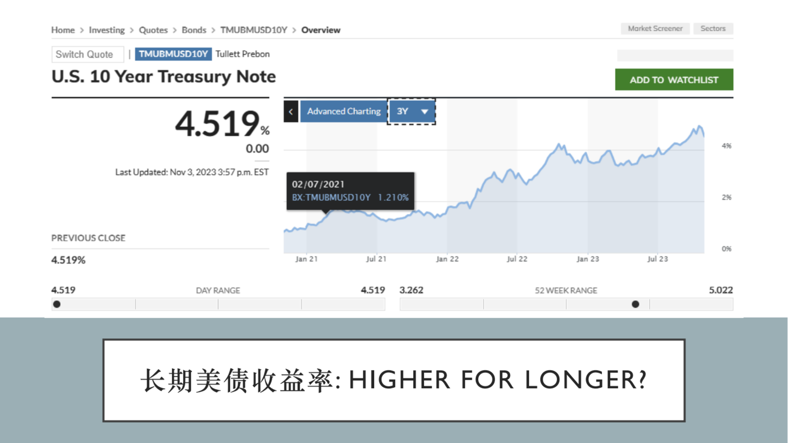Select the TMUBMUSD10Y ticker badge
Image resolution: width=788 pixels, height=443 pixels.
[x=173, y=54]
